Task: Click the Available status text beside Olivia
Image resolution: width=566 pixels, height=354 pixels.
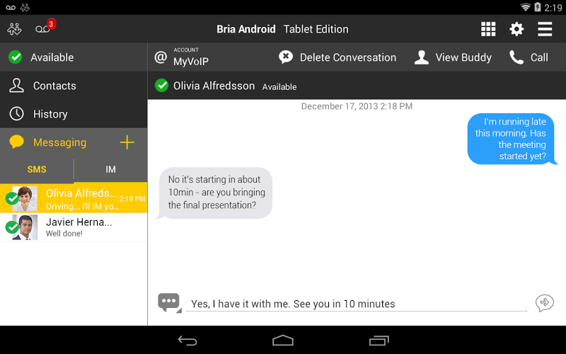Action: [279, 86]
